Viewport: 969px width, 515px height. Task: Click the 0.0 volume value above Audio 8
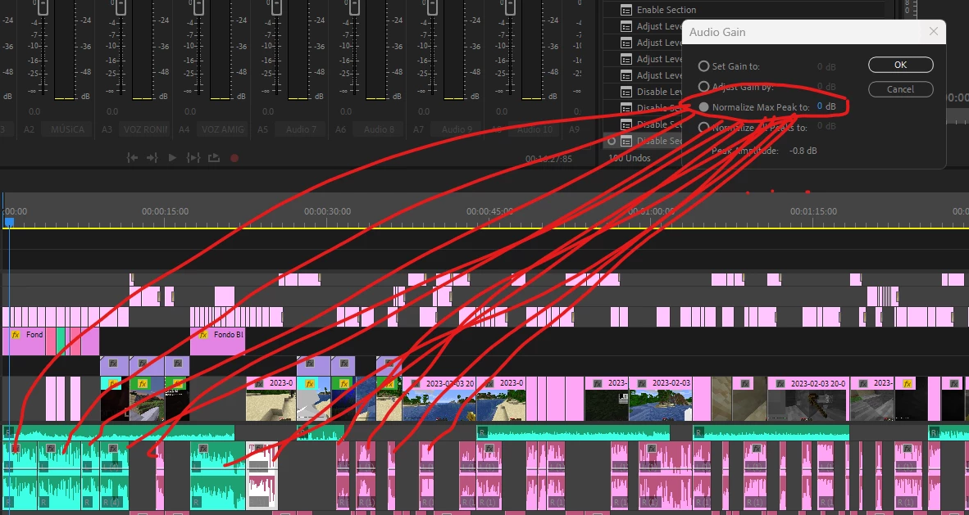(x=345, y=112)
